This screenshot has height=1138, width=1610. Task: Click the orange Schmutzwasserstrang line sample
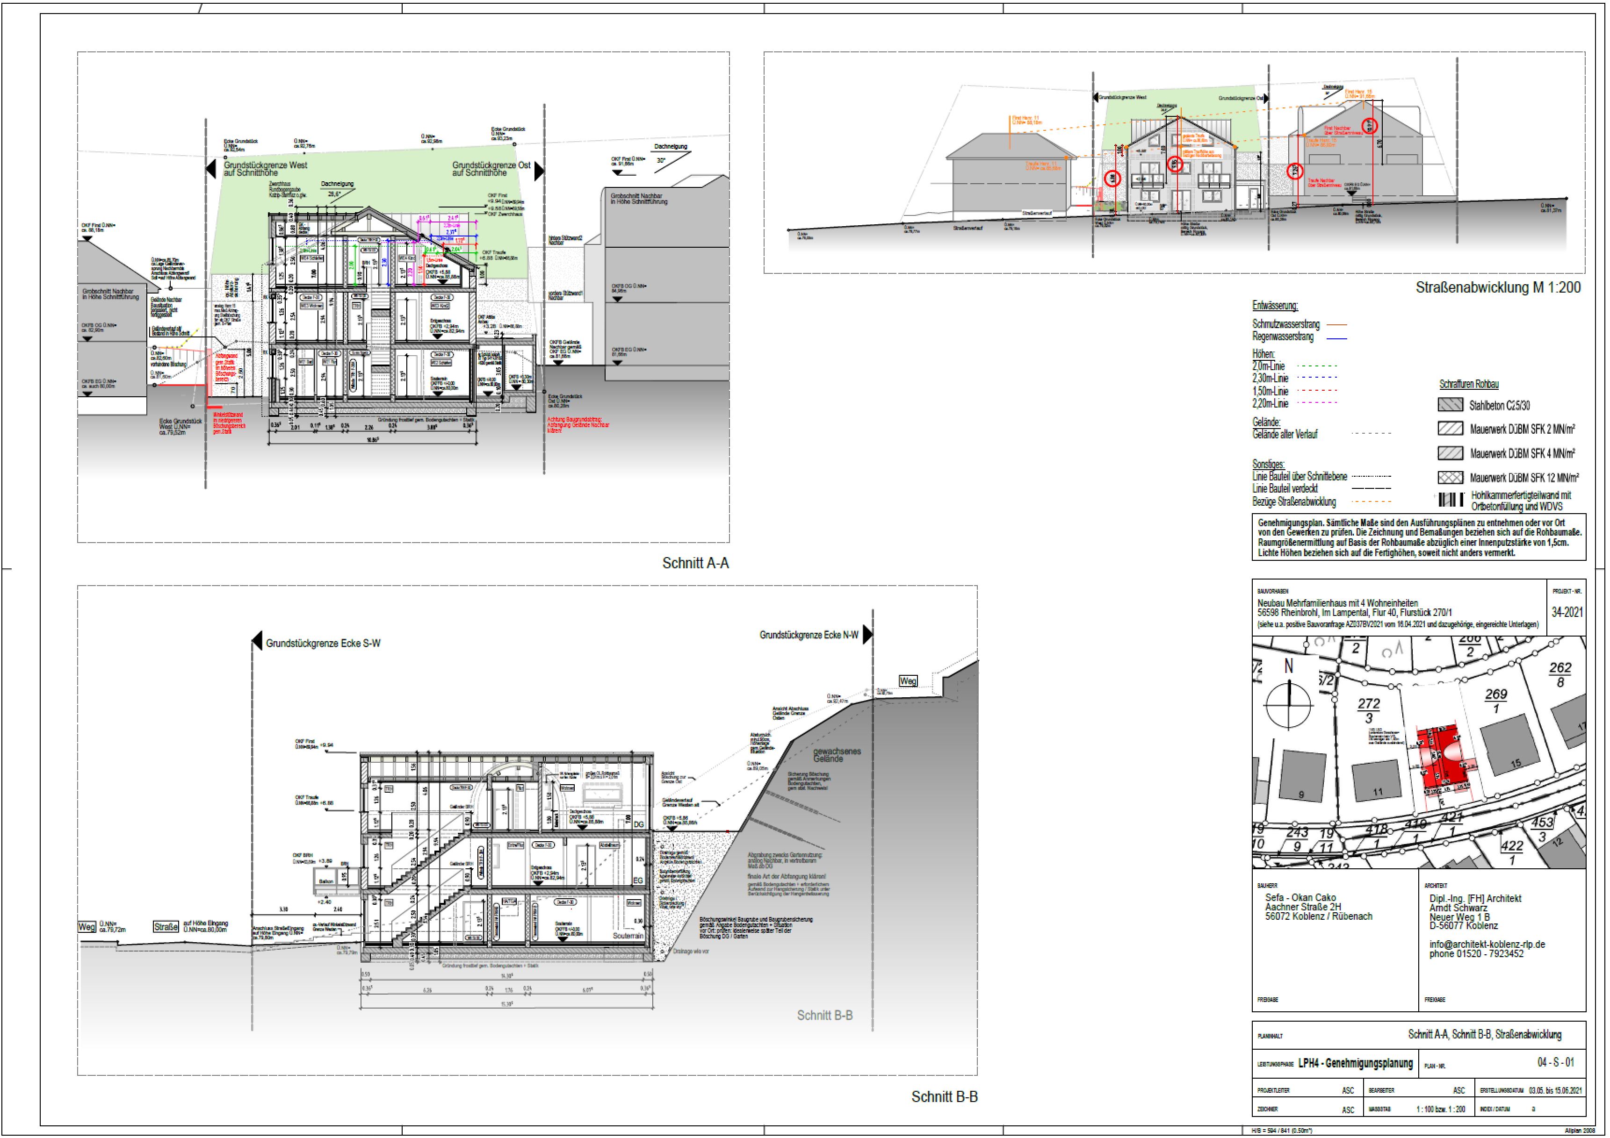1337,325
